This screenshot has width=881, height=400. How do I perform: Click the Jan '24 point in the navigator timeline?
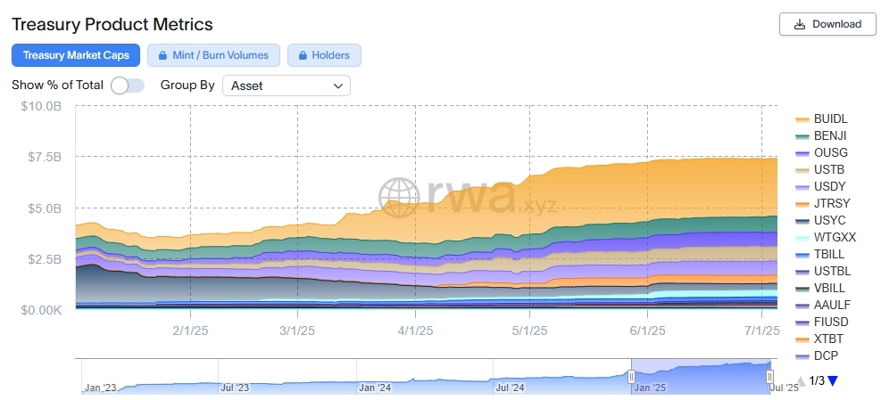pyautogui.click(x=375, y=388)
